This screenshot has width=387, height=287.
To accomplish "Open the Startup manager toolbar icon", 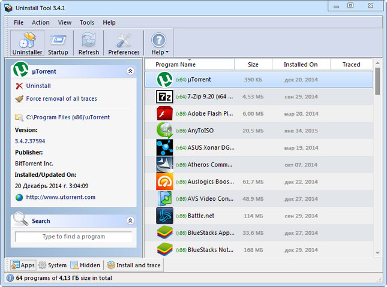I will [58, 44].
